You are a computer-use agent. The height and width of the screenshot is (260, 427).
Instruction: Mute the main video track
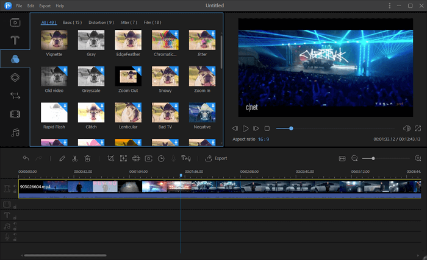pyautogui.click(x=15, y=186)
